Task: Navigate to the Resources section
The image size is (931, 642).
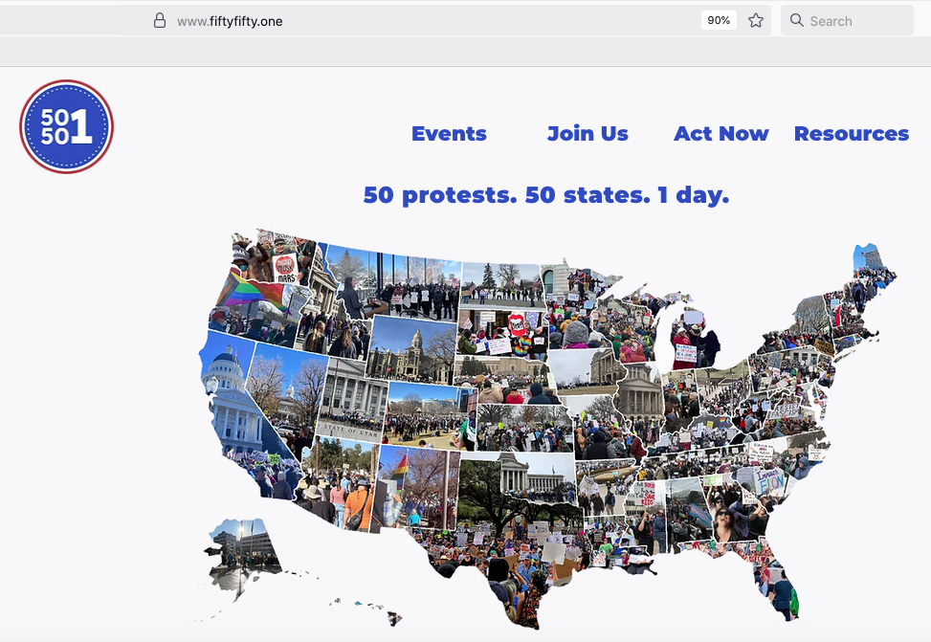Action: 851,134
